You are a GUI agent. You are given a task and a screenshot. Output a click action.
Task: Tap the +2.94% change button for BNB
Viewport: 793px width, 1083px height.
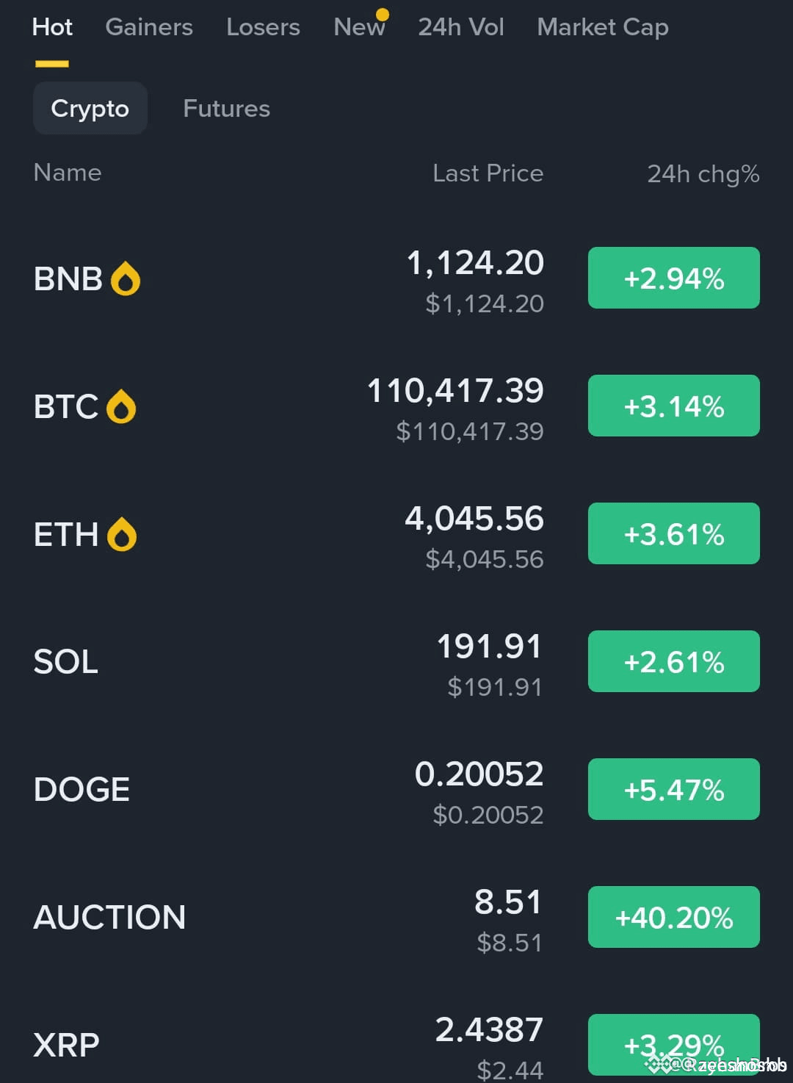674,278
